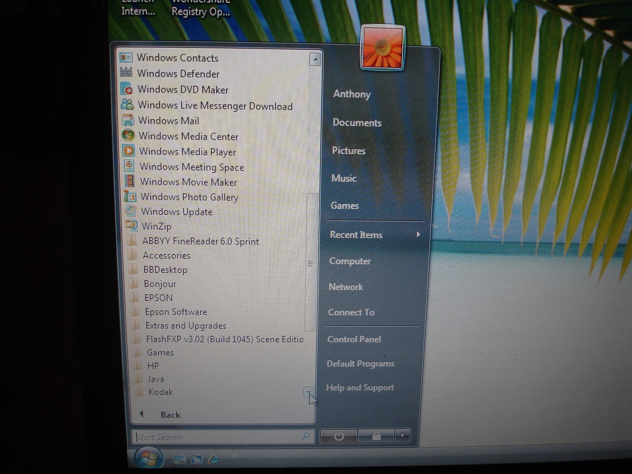632x474 pixels.
Task: Open the WinZip icon
Action: (x=132, y=226)
